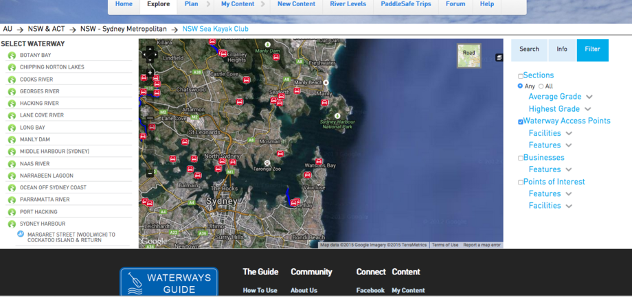The width and height of the screenshot is (632, 297).
Task: Uncheck Waterway Access Points checkbox
Action: [520, 122]
